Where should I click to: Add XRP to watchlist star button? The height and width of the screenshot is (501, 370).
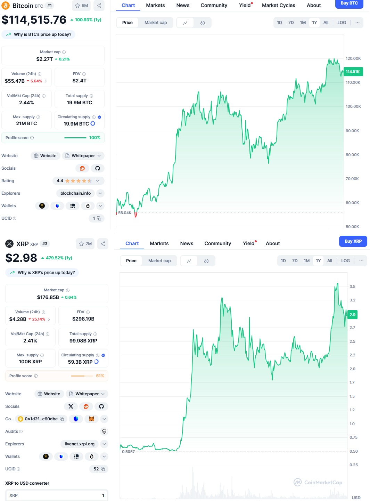(85, 244)
